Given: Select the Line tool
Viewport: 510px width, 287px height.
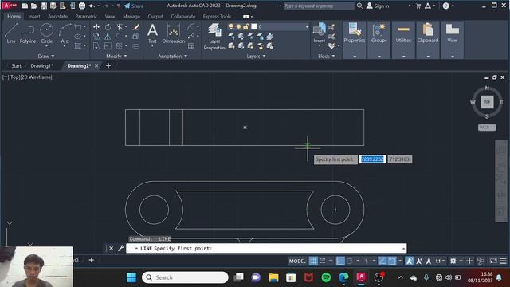Looking at the screenshot, I should [x=10, y=33].
